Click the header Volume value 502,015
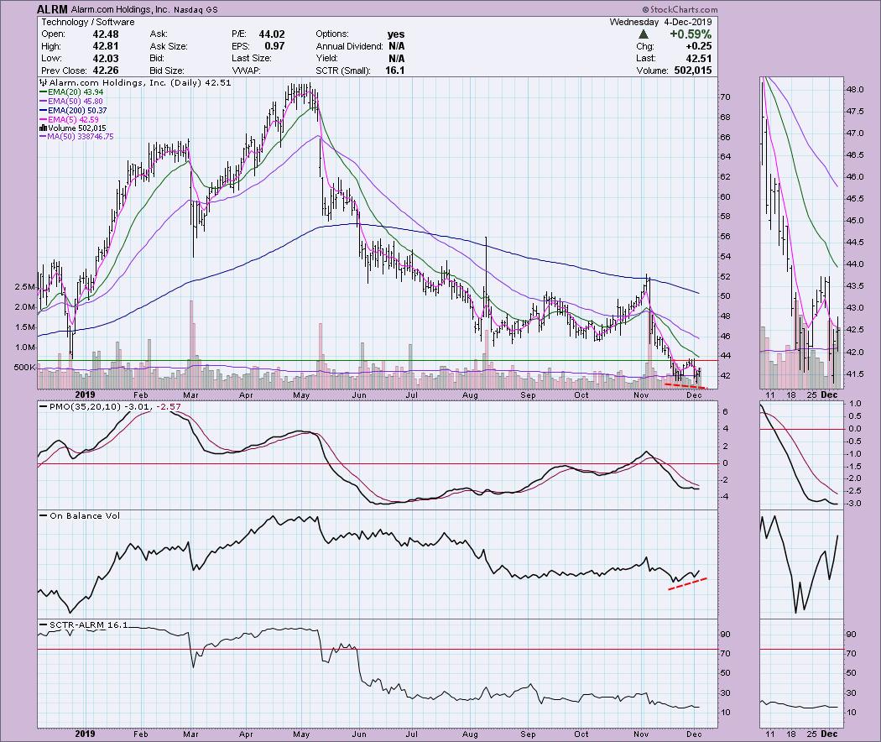The width and height of the screenshot is (881, 742). coord(693,71)
